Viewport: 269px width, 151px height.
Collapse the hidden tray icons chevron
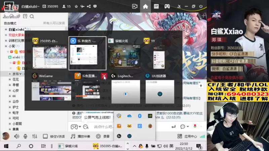click(x=134, y=146)
